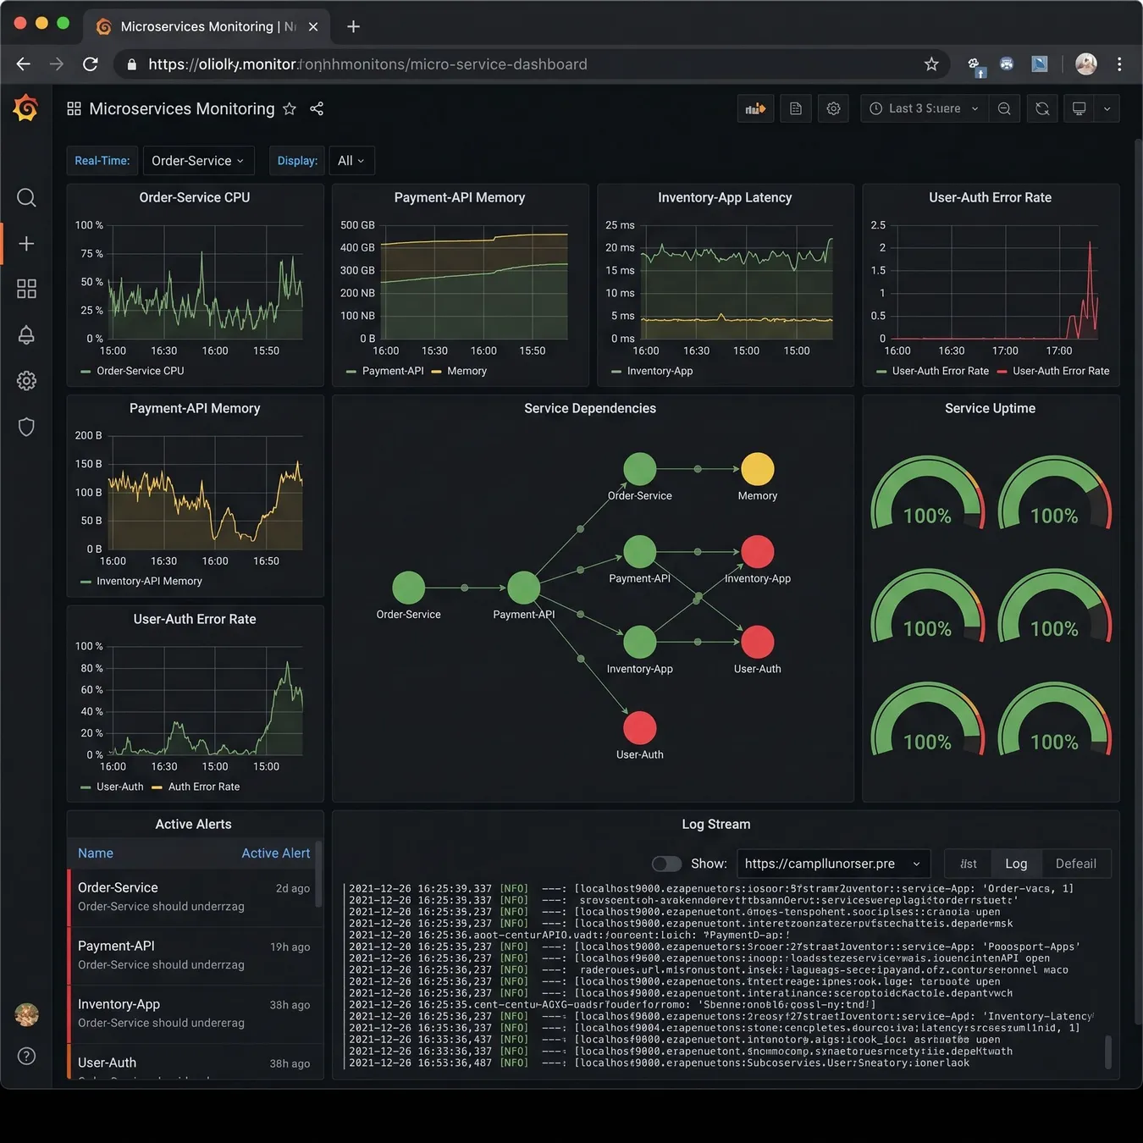Open Service Dependencies panel title menu

click(590, 408)
